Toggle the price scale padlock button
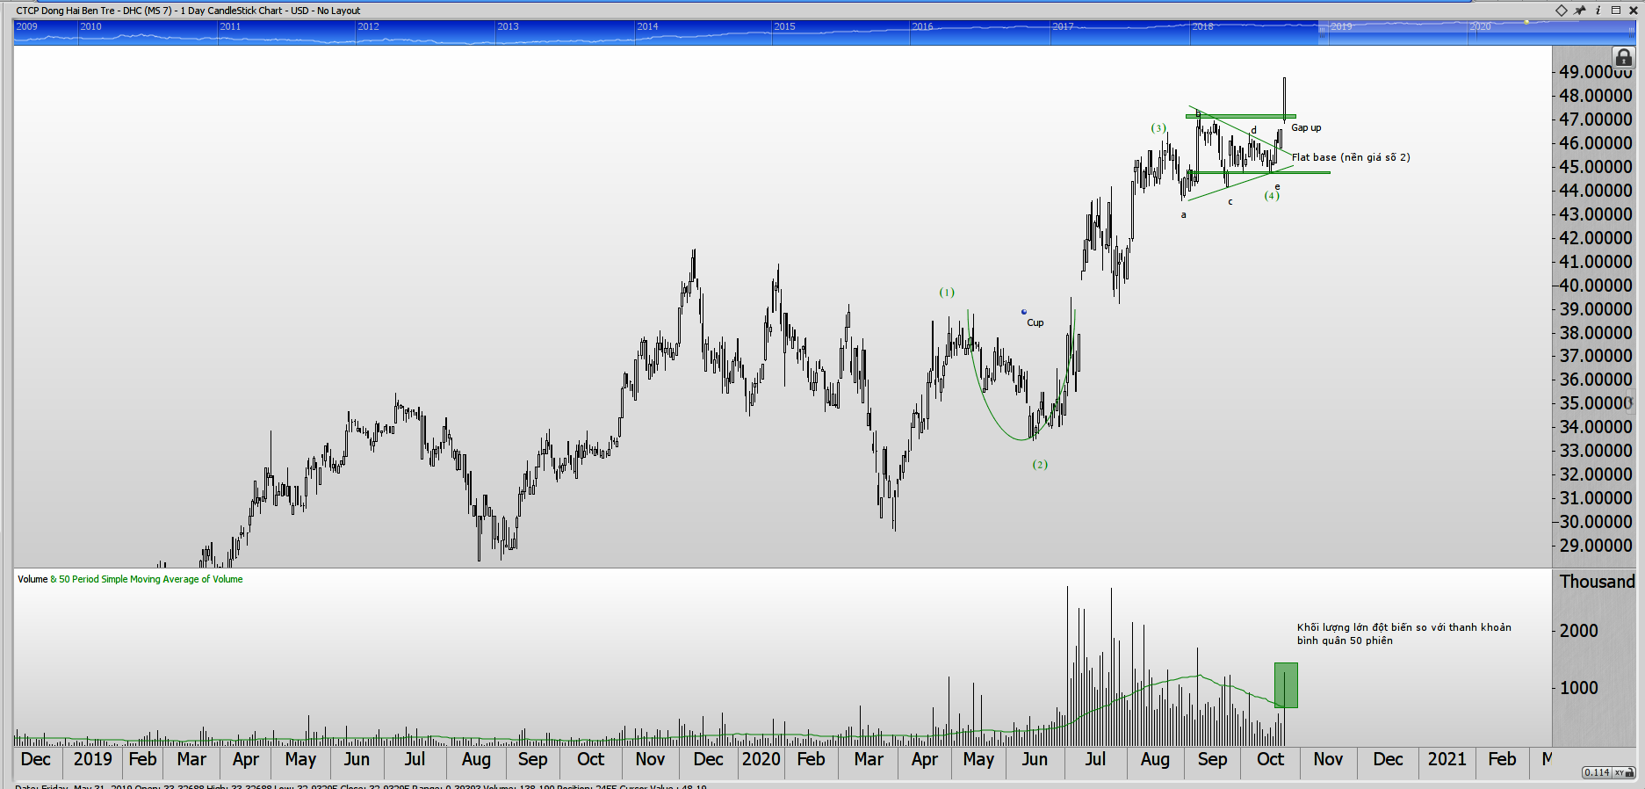Image resolution: width=1645 pixels, height=789 pixels. 1623,58
